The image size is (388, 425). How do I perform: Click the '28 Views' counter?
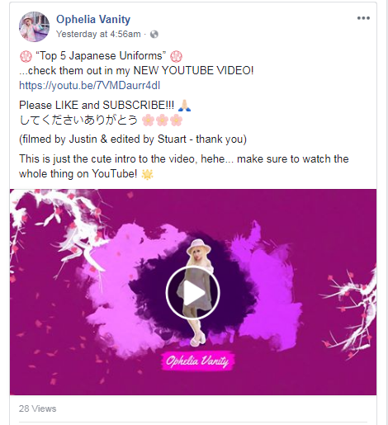[x=37, y=408]
